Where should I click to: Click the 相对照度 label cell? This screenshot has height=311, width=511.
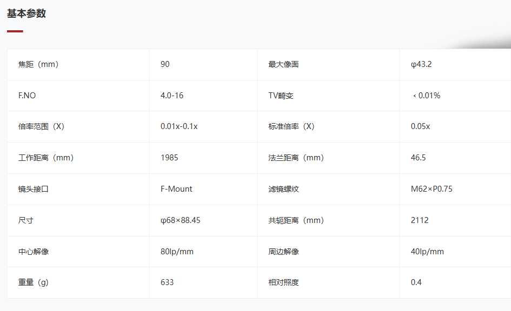(329, 283)
